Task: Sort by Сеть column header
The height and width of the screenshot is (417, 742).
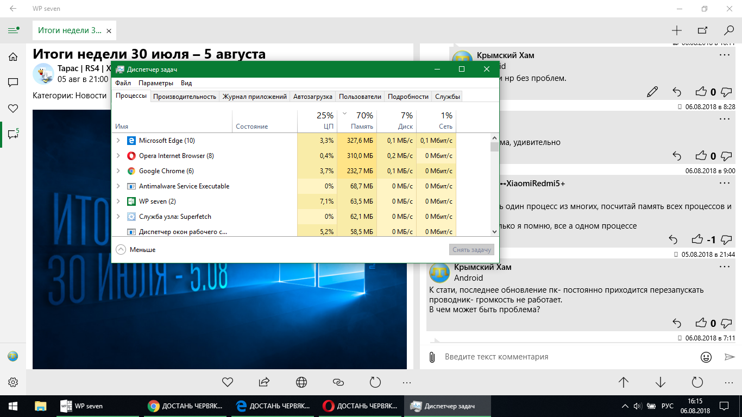Action: 436,121
